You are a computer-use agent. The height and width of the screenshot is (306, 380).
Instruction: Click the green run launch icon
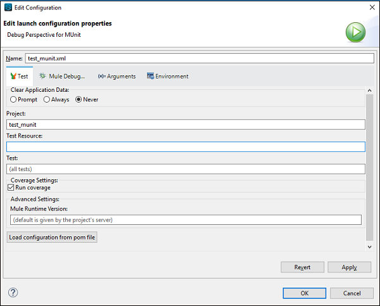click(355, 32)
